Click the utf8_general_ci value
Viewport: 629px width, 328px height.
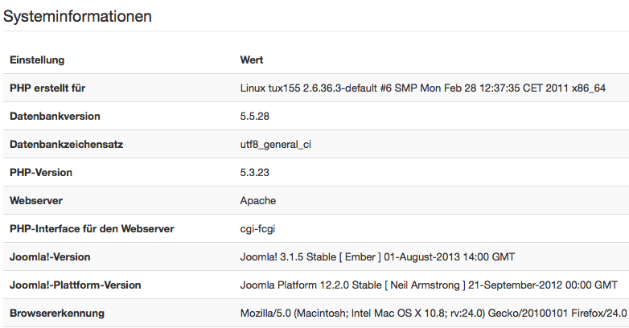pos(276,145)
